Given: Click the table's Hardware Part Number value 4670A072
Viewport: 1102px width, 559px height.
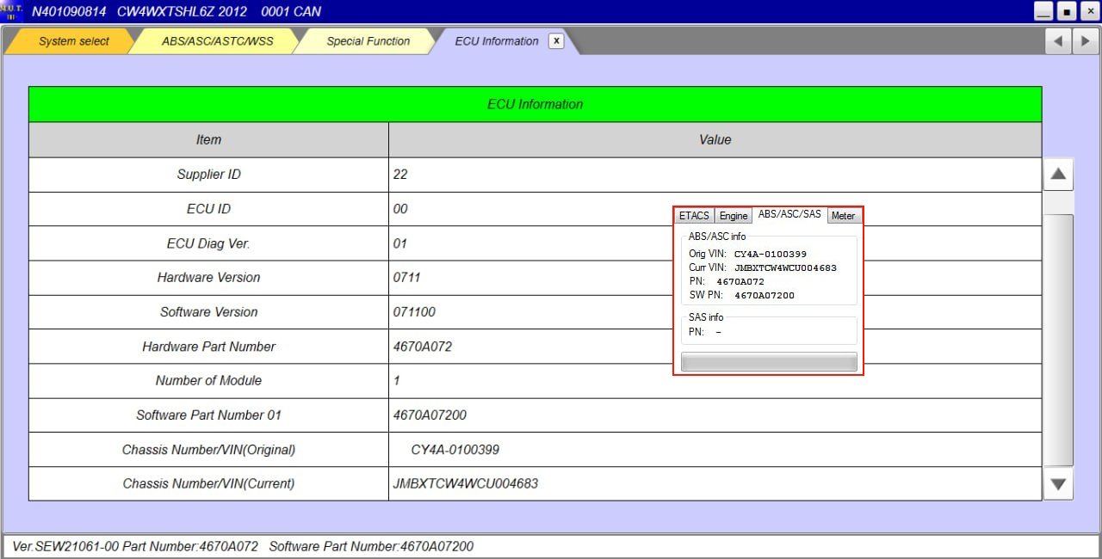Looking at the screenshot, I should (x=422, y=347).
